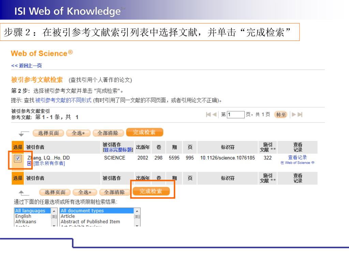Screen dimensions: 349x262
Task: Click Web of Science heading
Action: point(42,54)
